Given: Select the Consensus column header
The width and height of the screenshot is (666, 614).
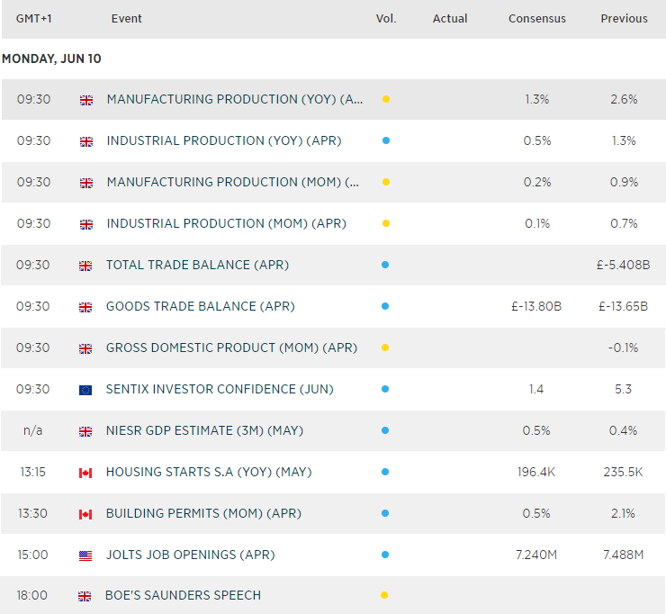Looking at the screenshot, I should [537, 19].
